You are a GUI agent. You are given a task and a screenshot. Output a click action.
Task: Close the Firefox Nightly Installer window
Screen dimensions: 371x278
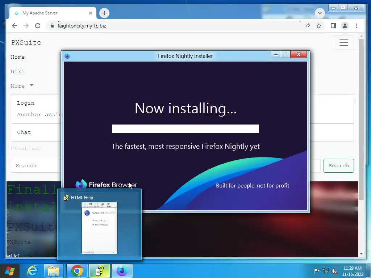pyautogui.click(x=299, y=55)
